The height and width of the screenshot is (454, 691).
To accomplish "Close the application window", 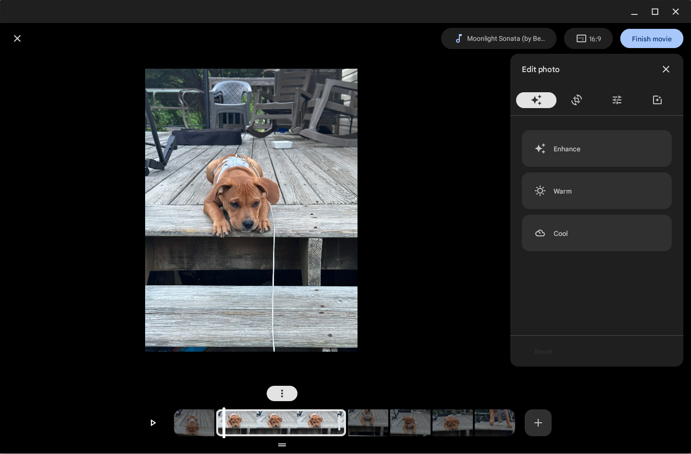I will click(x=676, y=12).
